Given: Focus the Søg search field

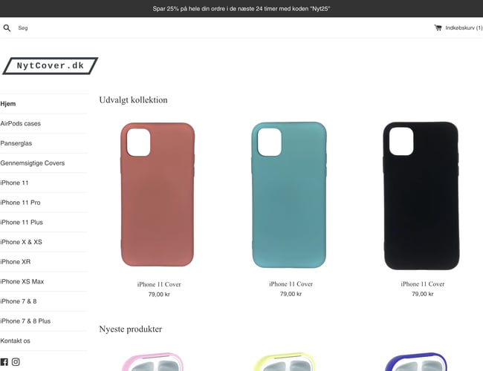Looking at the screenshot, I should (62, 28).
